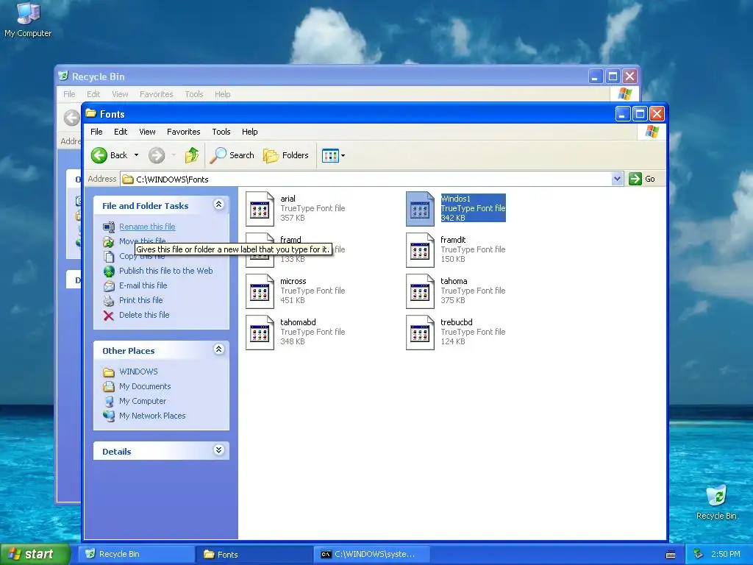Click the green Back arrow icon in Fonts
Image resolution: width=753 pixels, height=565 pixels.
(x=99, y=155)
